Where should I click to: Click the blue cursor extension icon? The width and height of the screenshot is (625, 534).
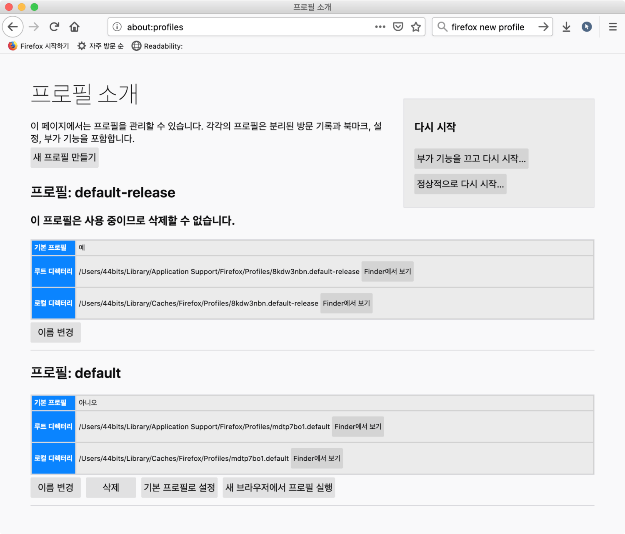(587, 27)
